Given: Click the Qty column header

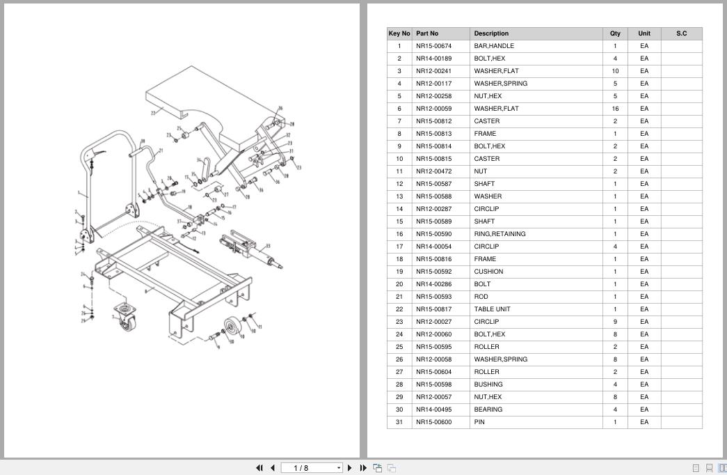Looking at the screenshot, I should pos(615,33).
